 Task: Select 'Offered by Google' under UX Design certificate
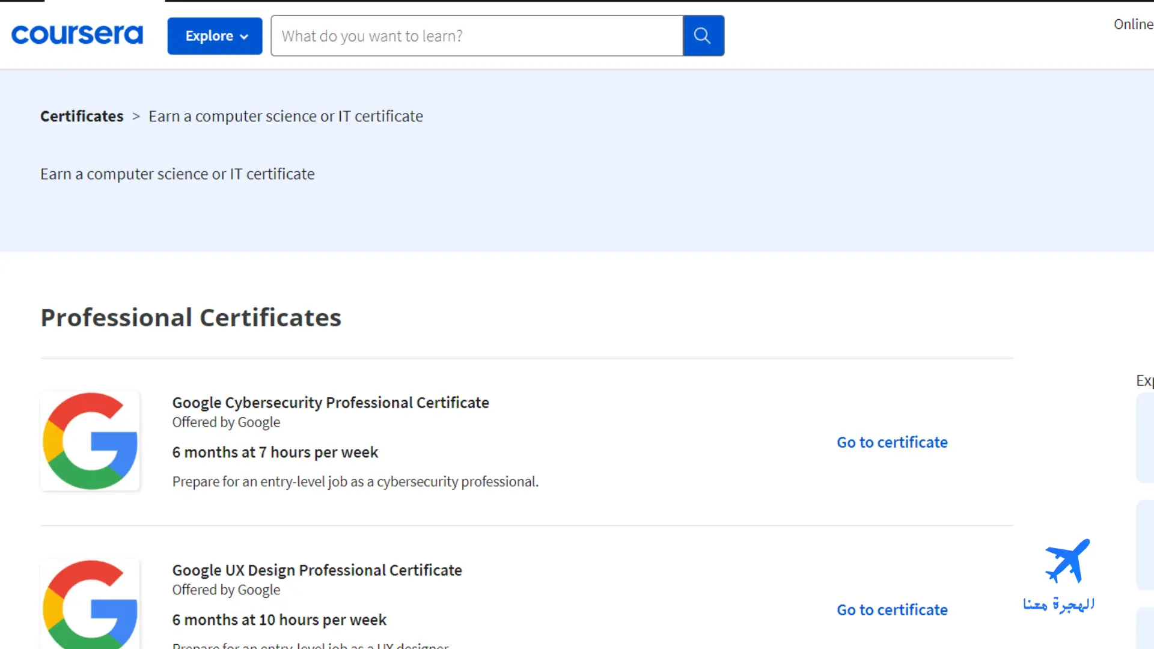[x=226, y=590]
